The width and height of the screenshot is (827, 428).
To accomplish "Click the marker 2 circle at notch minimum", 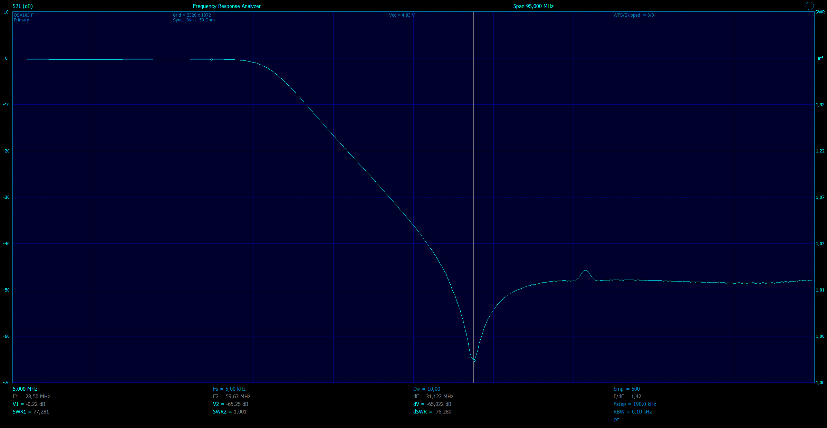I will (x=474, y=360).
